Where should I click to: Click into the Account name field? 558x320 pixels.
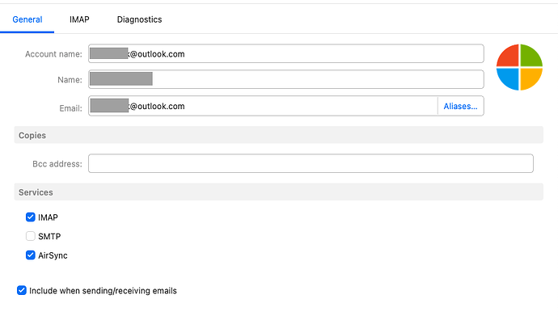point(286,53)
